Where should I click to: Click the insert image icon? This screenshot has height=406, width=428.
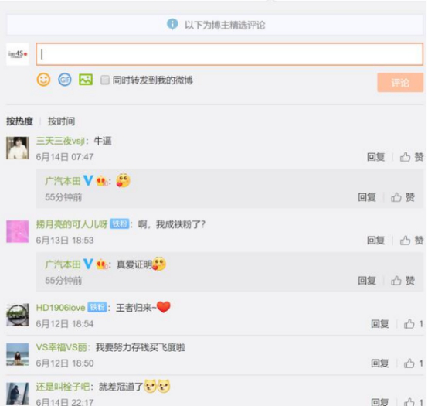86,80
